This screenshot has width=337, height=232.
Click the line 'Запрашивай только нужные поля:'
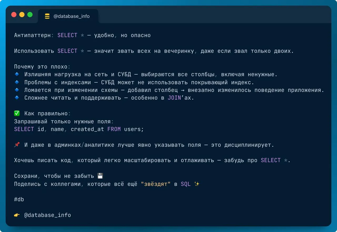(64, 122)
